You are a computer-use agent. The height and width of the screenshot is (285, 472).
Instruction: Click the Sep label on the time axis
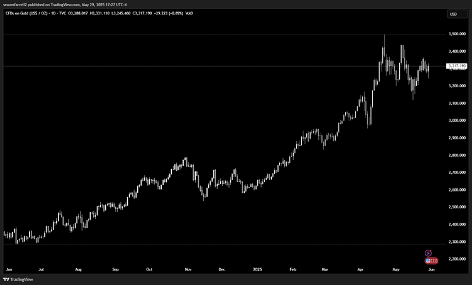116,269
